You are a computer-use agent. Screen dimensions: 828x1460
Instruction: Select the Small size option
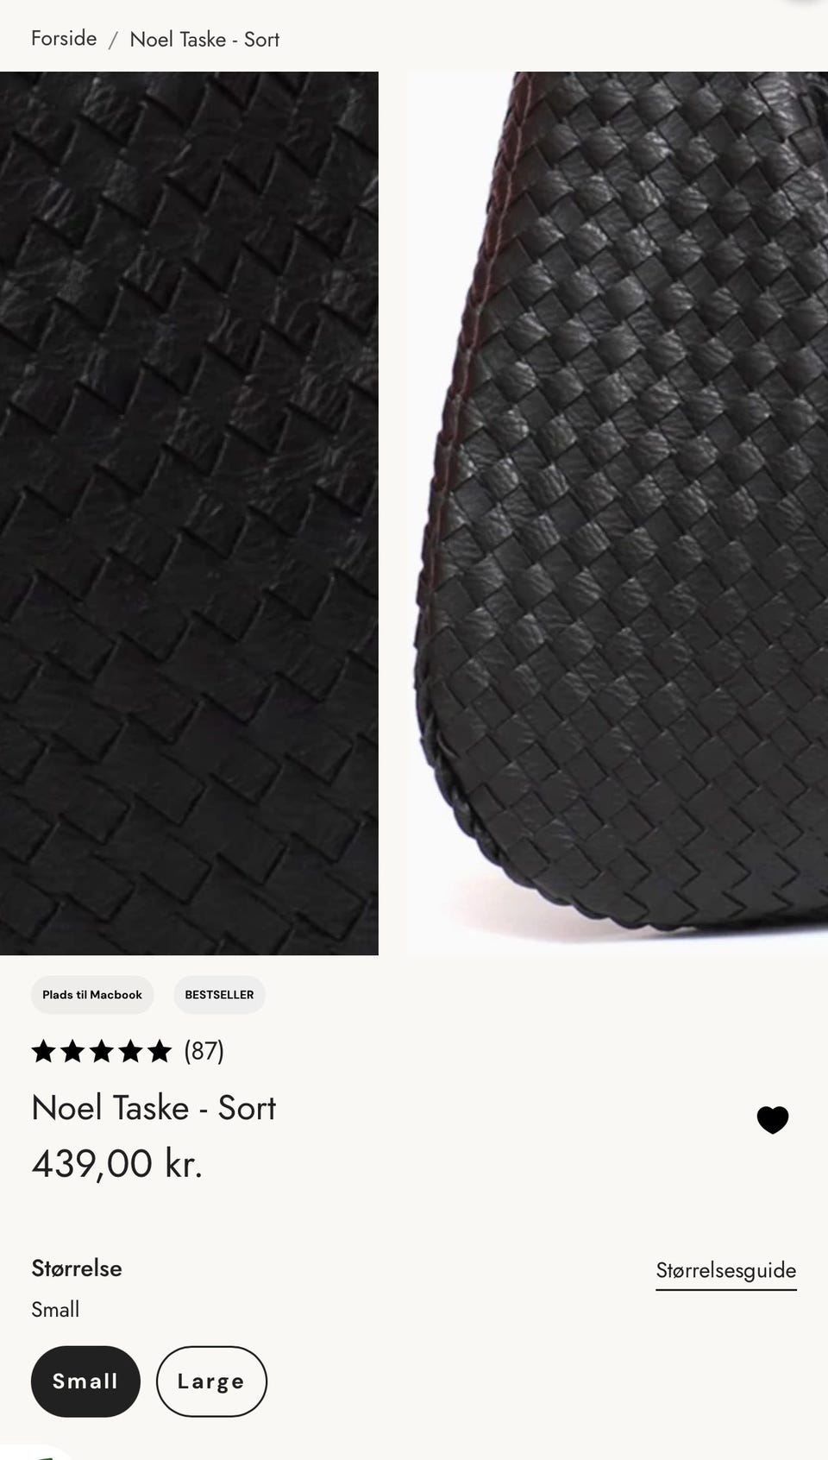pyautogui.click(x=85, y=1381)
